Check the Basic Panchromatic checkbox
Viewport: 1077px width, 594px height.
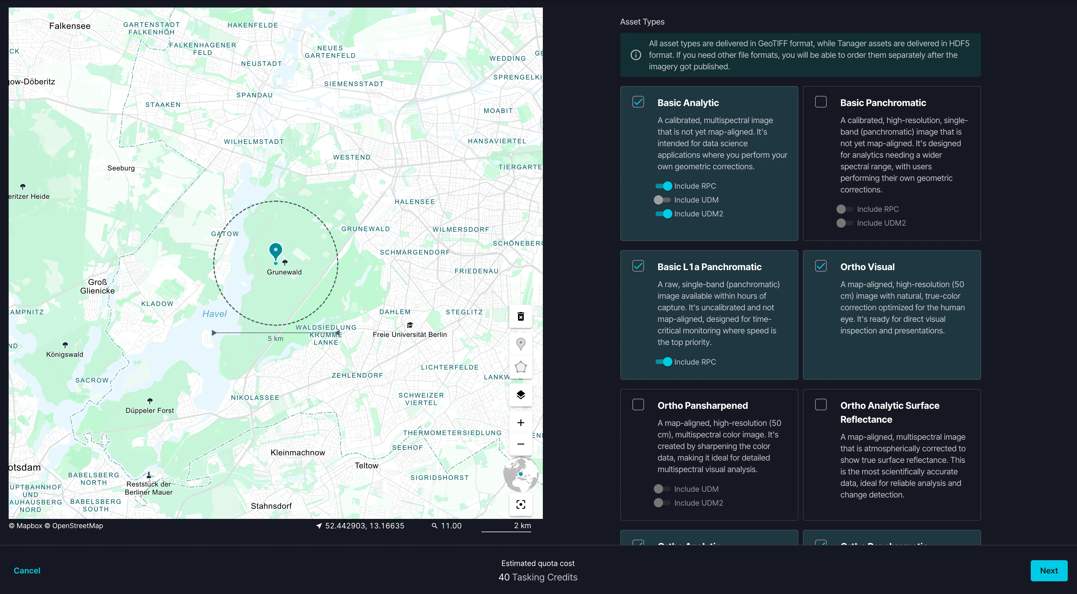(821, 102)
